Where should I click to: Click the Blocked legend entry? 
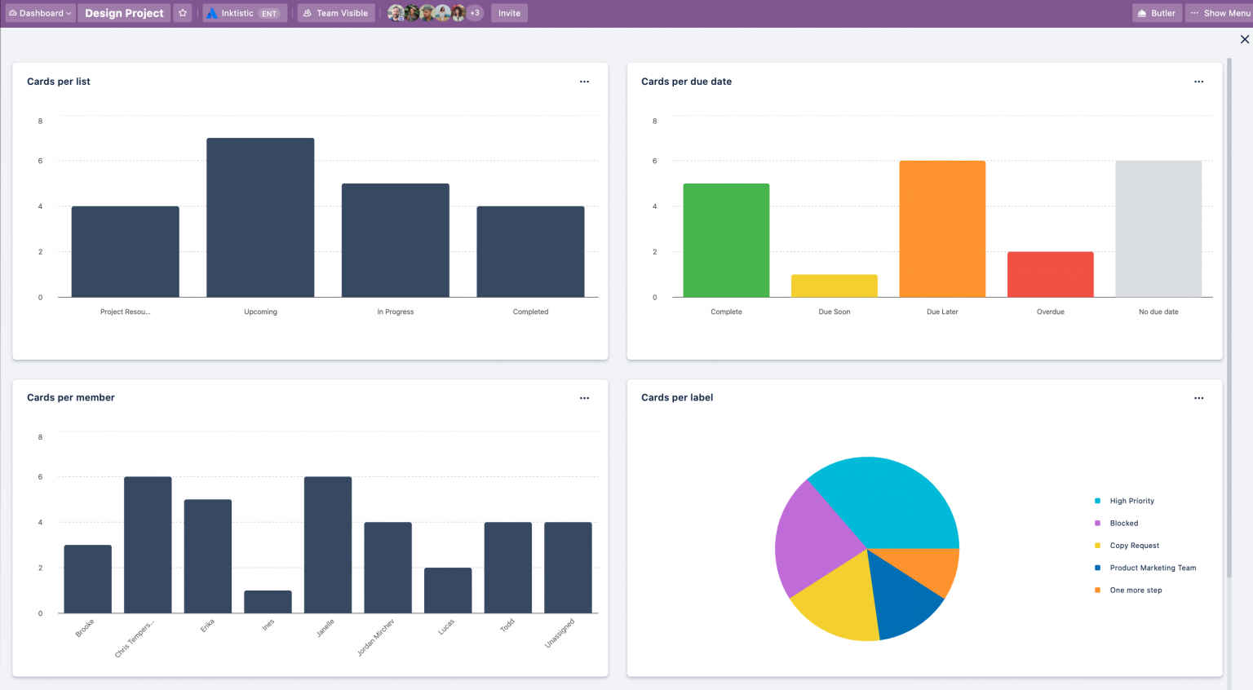point(1122,523)
